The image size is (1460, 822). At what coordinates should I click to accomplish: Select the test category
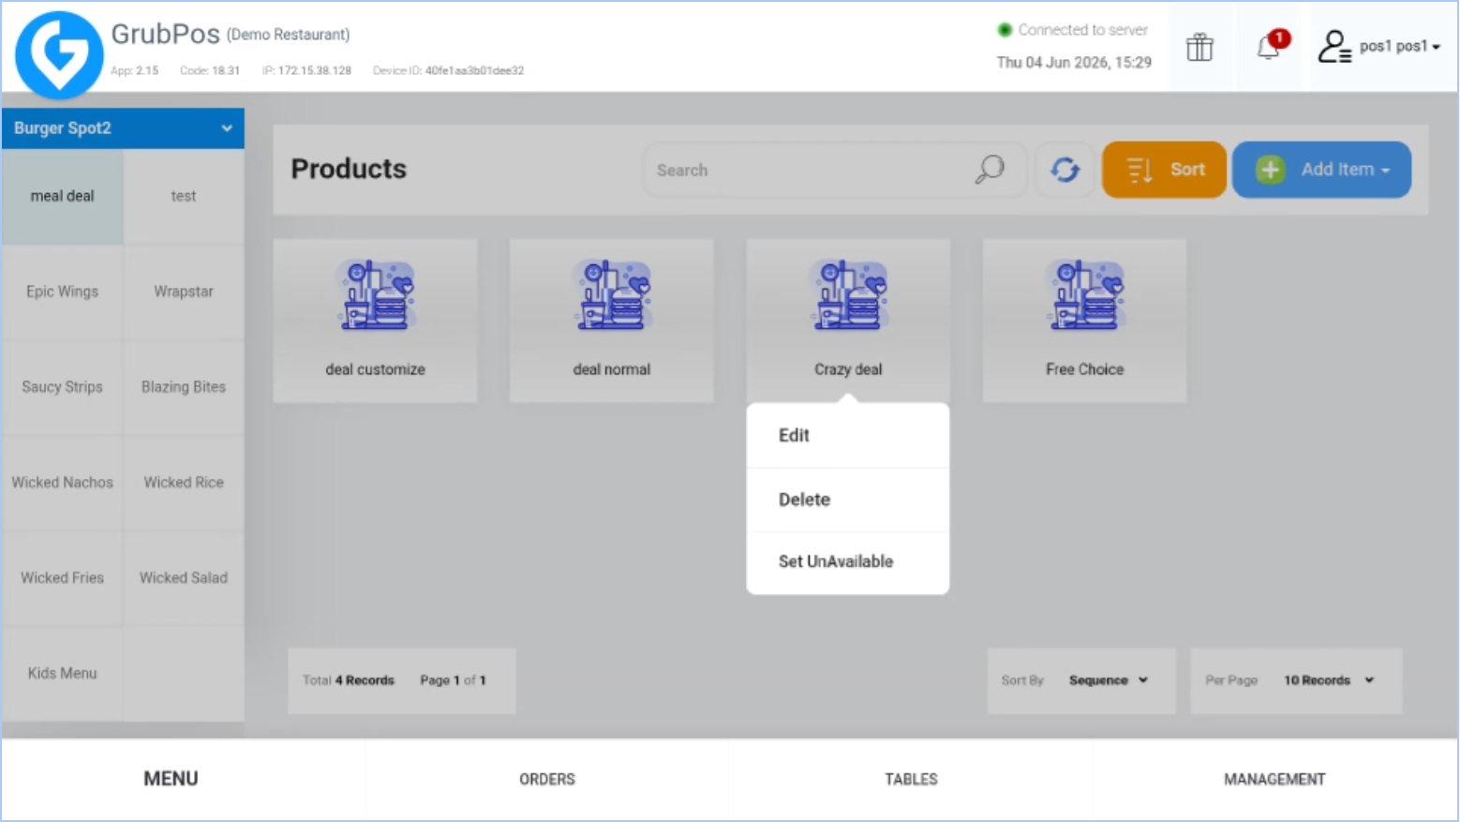(184, 197)
